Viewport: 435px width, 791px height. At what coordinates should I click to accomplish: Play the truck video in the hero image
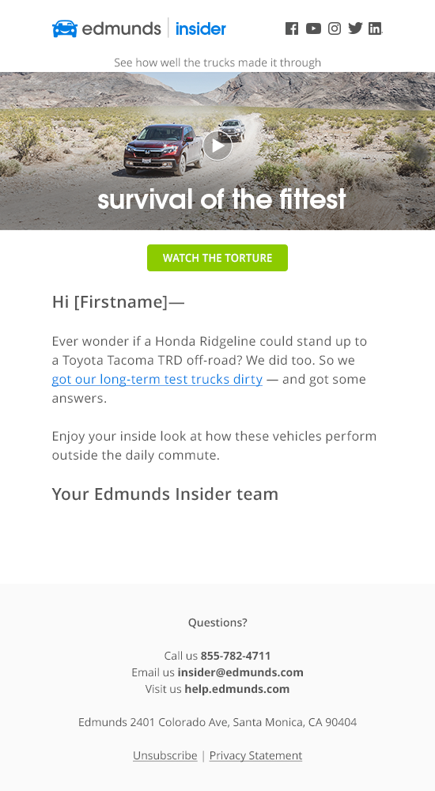coord(217,146)
